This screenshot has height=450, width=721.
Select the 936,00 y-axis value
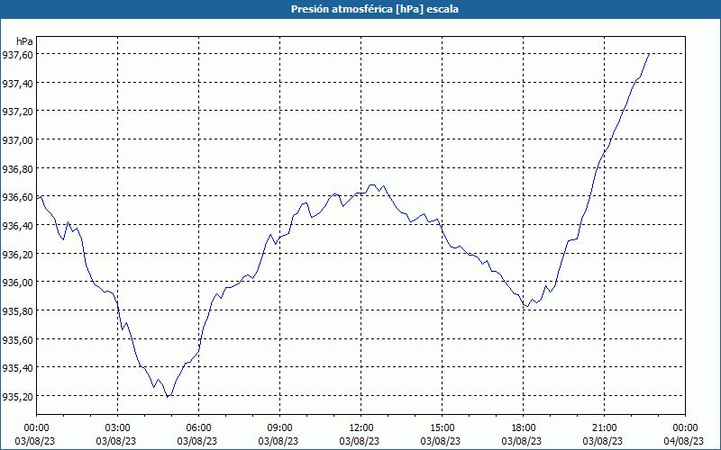17,283
